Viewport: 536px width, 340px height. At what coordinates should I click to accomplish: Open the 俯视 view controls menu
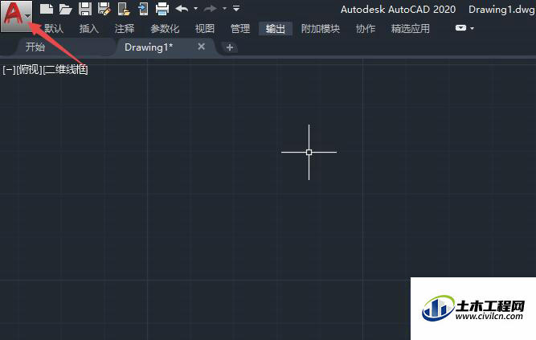coord(29,70)
